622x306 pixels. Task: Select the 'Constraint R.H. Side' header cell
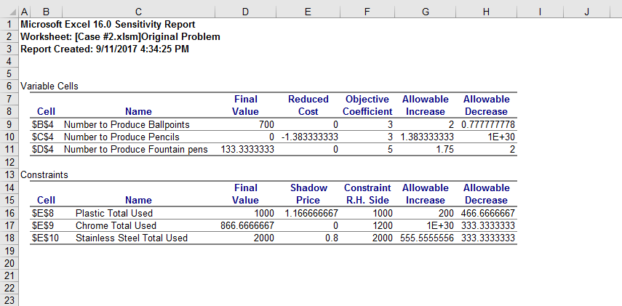pos(367,194)
